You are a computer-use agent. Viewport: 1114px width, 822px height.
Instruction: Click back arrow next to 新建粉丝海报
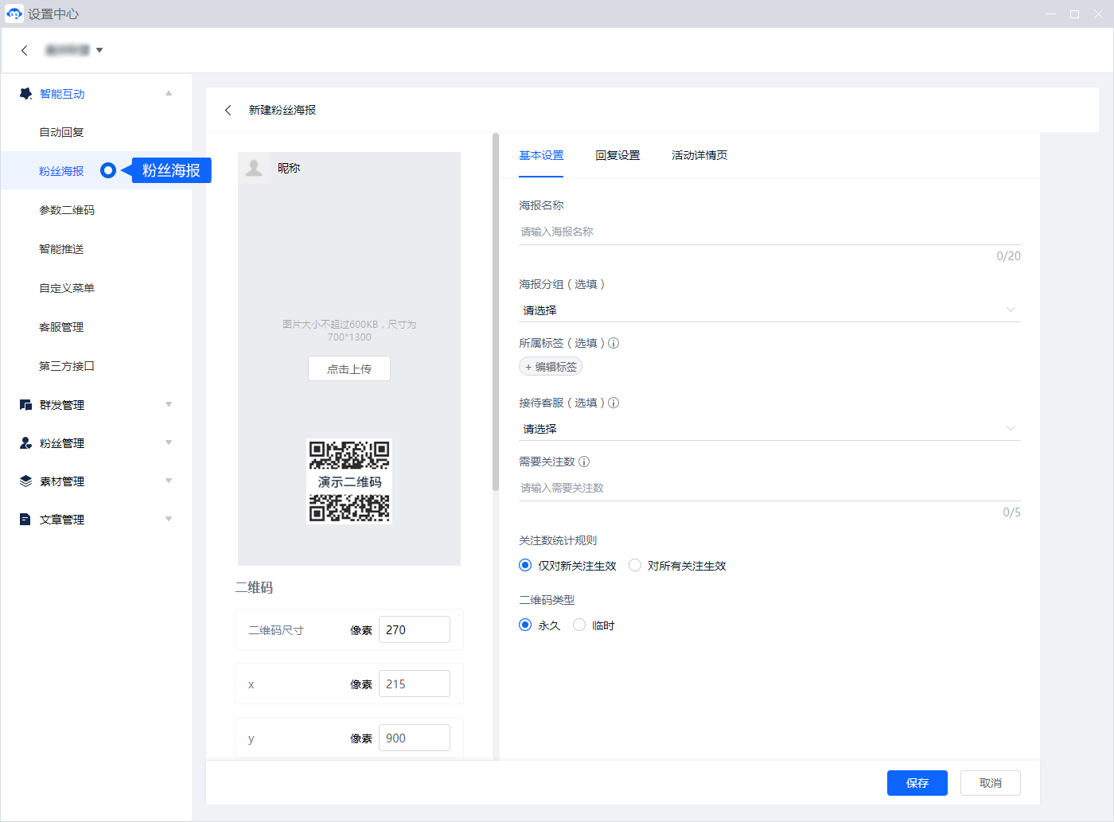click(x=228, y=110)
